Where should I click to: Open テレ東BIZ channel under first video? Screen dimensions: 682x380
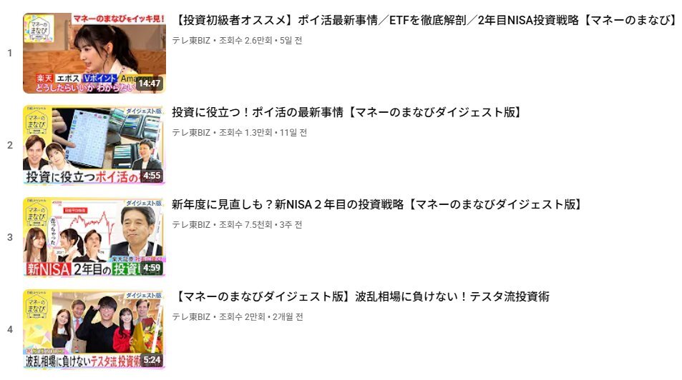pyautogui.click(x=191, y=41)
